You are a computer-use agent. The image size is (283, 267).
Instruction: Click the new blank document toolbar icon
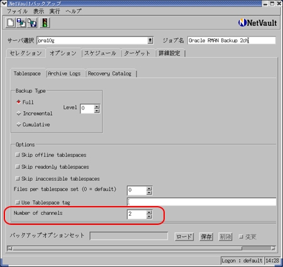coord(11,23)
